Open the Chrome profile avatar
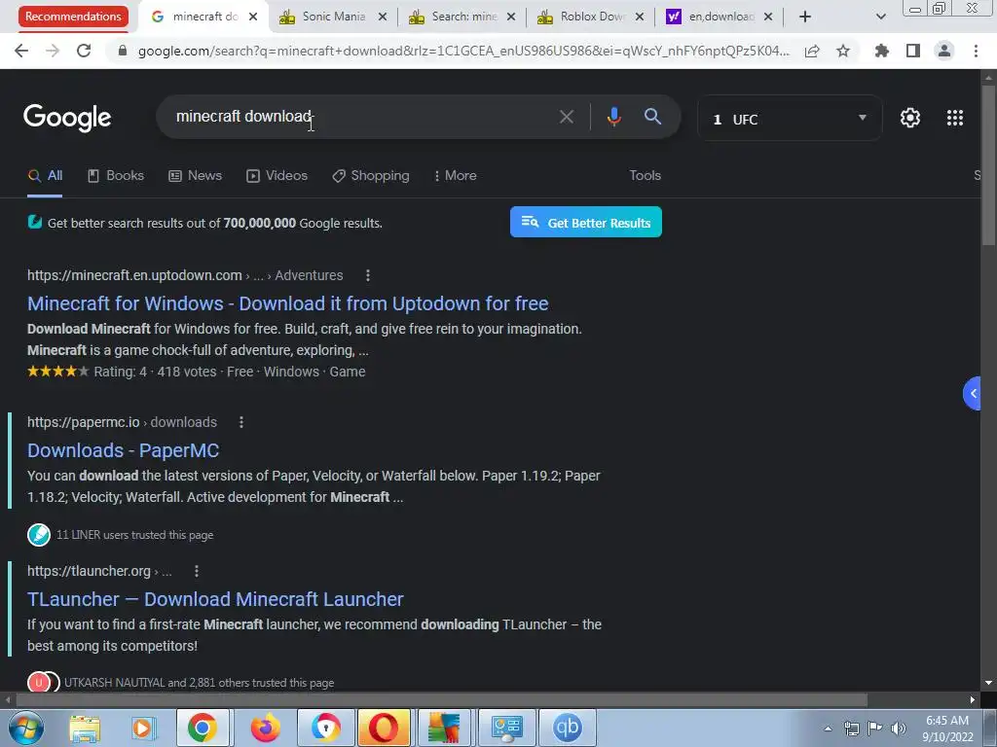 944,51
